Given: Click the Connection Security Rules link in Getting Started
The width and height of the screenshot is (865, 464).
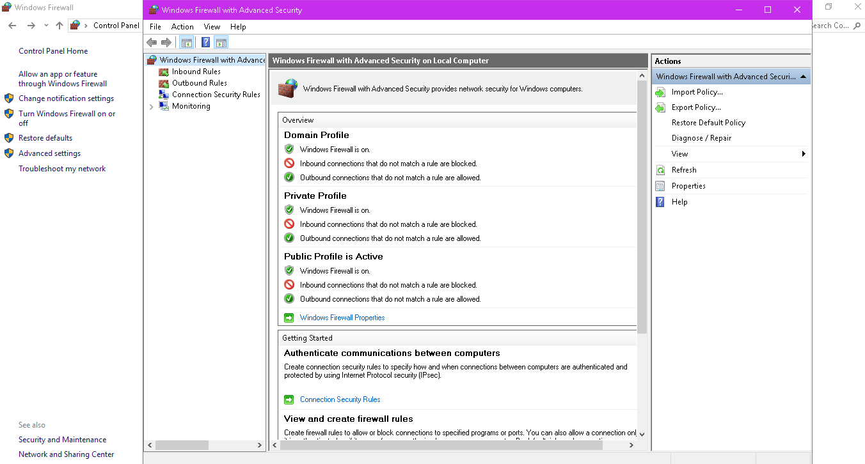Looking at the screenshot, I should (x=340, y=399).
